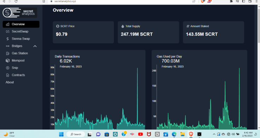The height and width of the screenshot is (138, 260).
Task: Click the Secret Analytics logo
Action: coord(20,12)
